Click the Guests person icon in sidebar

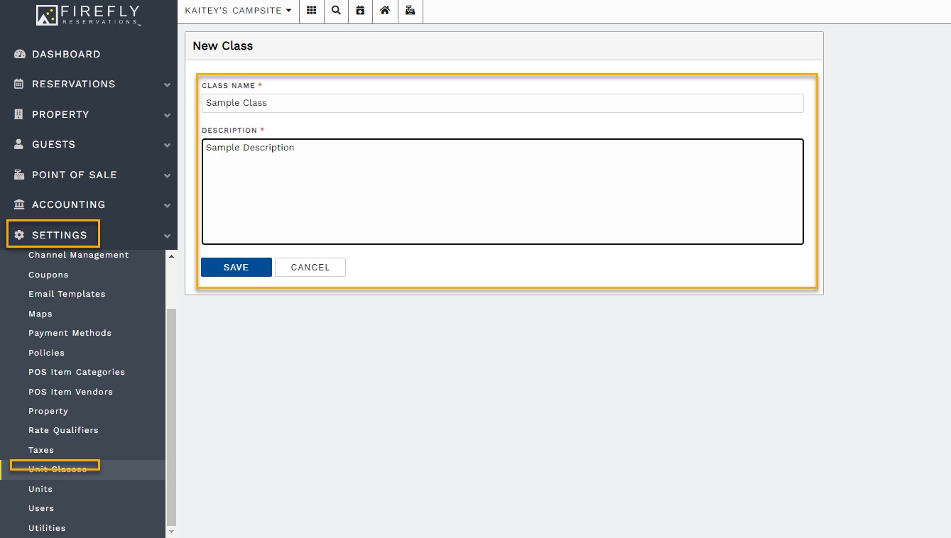pos(18,144)
